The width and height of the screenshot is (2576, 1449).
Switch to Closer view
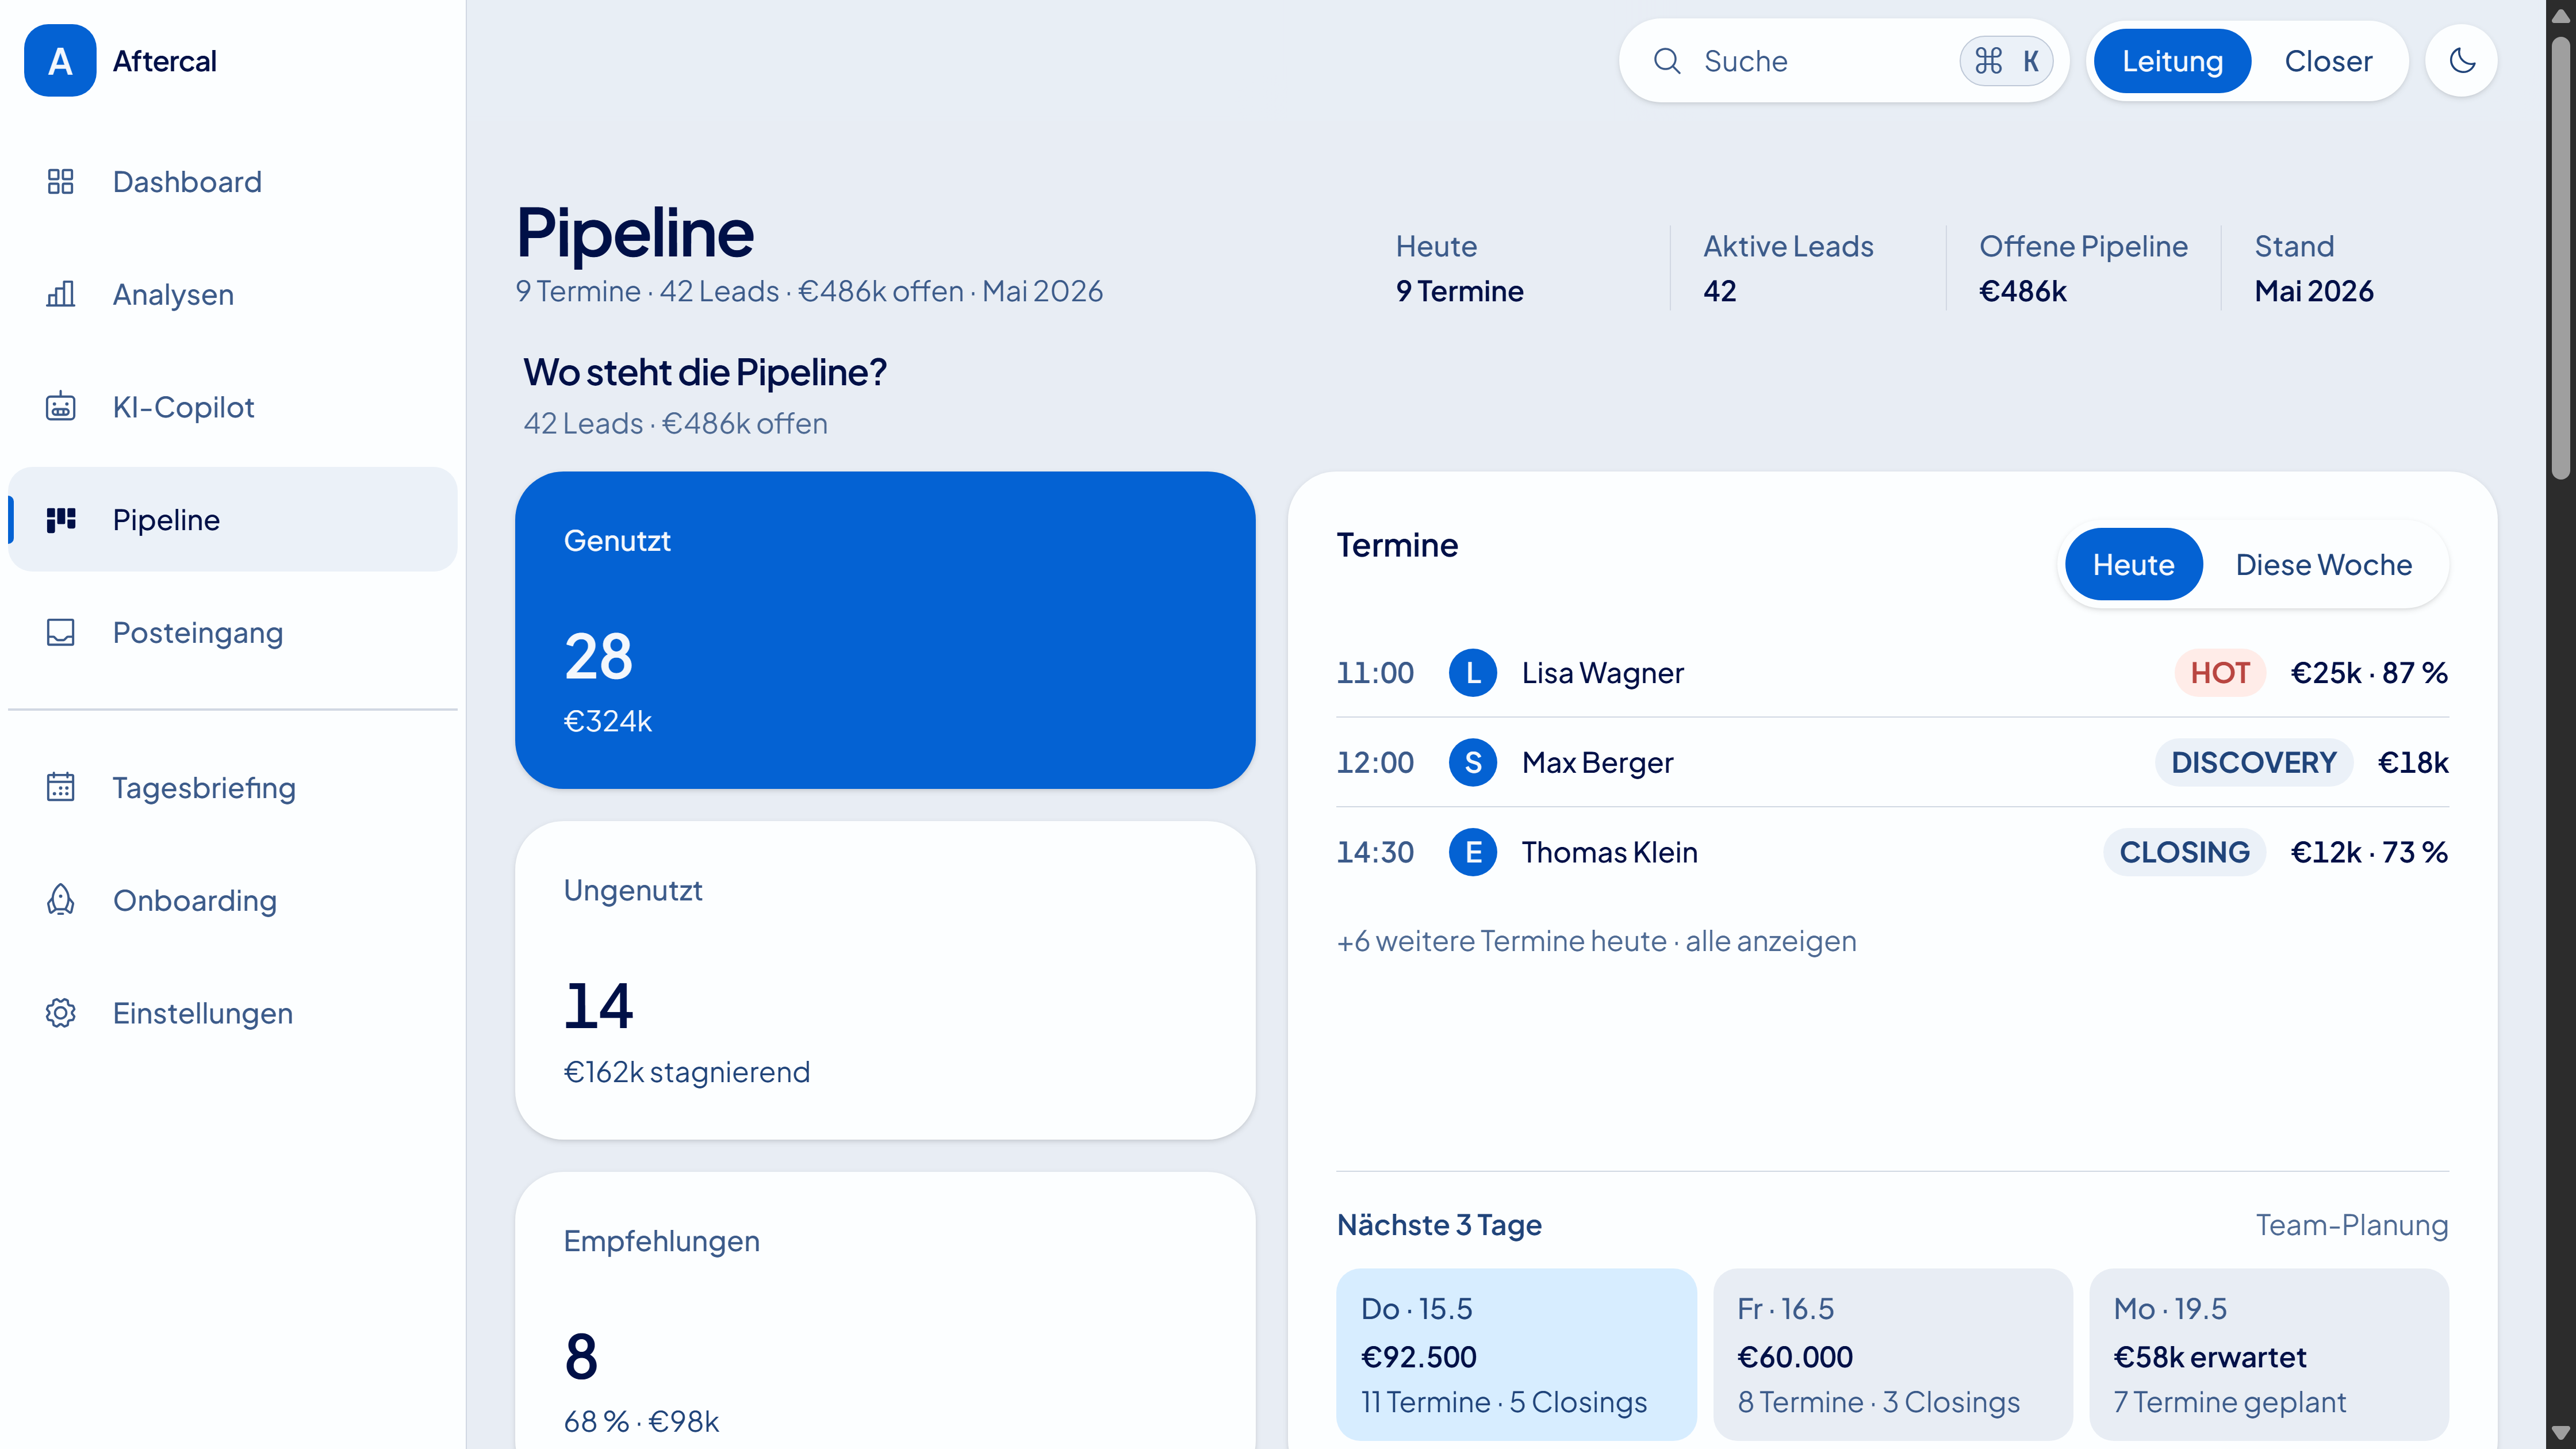[x=2328, y=61]
